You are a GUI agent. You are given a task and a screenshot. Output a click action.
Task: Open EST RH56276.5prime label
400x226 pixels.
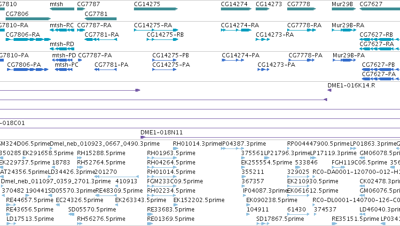[x=101, y=219]
